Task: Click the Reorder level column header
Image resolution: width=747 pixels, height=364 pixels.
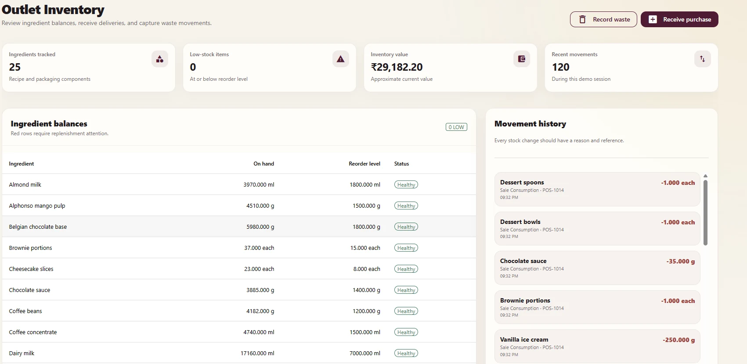Action: click(364, 164)
